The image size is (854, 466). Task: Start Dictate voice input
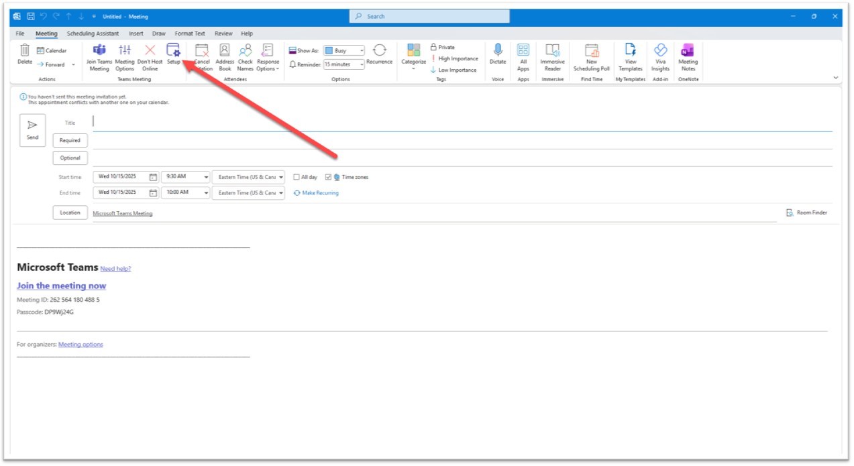point(498,51)
